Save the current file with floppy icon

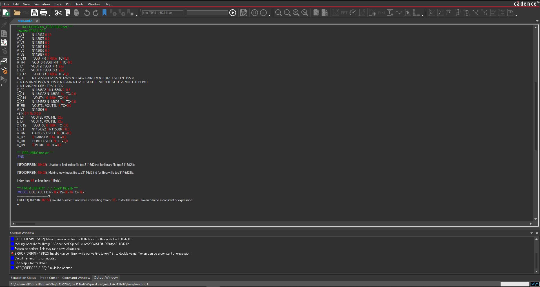(x=34, y=13)
